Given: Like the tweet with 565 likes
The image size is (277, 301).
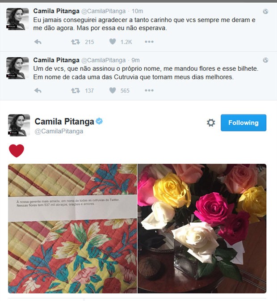Looking at the screenshot, I should click(113, 90).
